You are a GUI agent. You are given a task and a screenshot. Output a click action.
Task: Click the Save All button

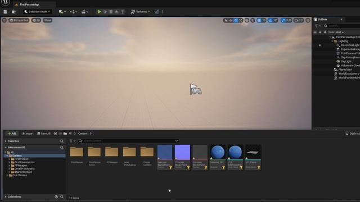(44, 134)
